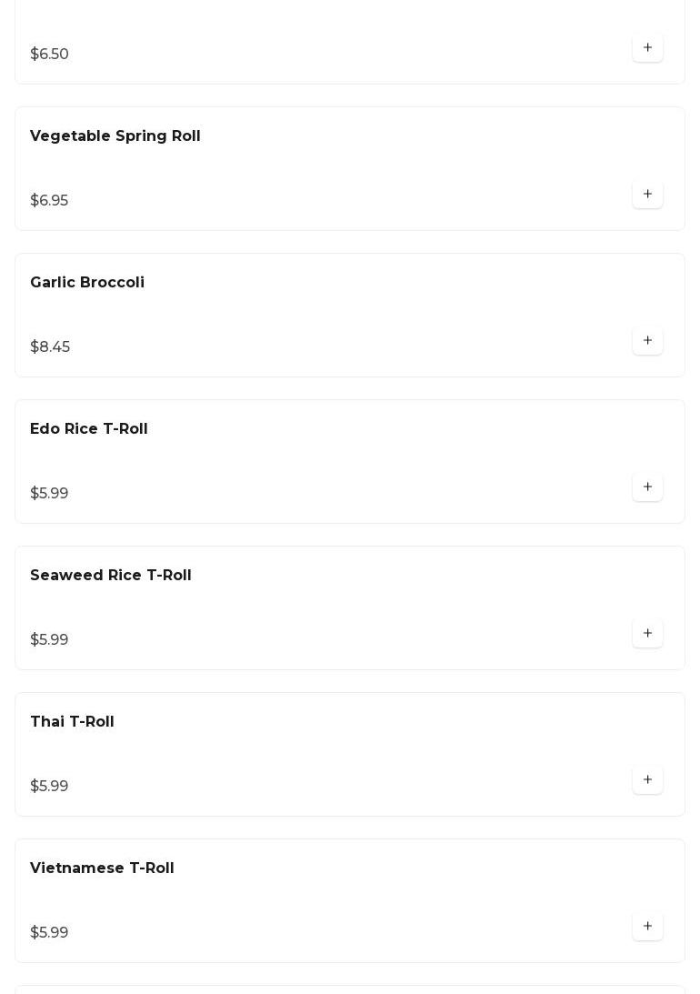The width and height of the screenshot is (700, 994).
Task: Select the Seaweed Rice T-Roll title
Action: tap(111, 575)
